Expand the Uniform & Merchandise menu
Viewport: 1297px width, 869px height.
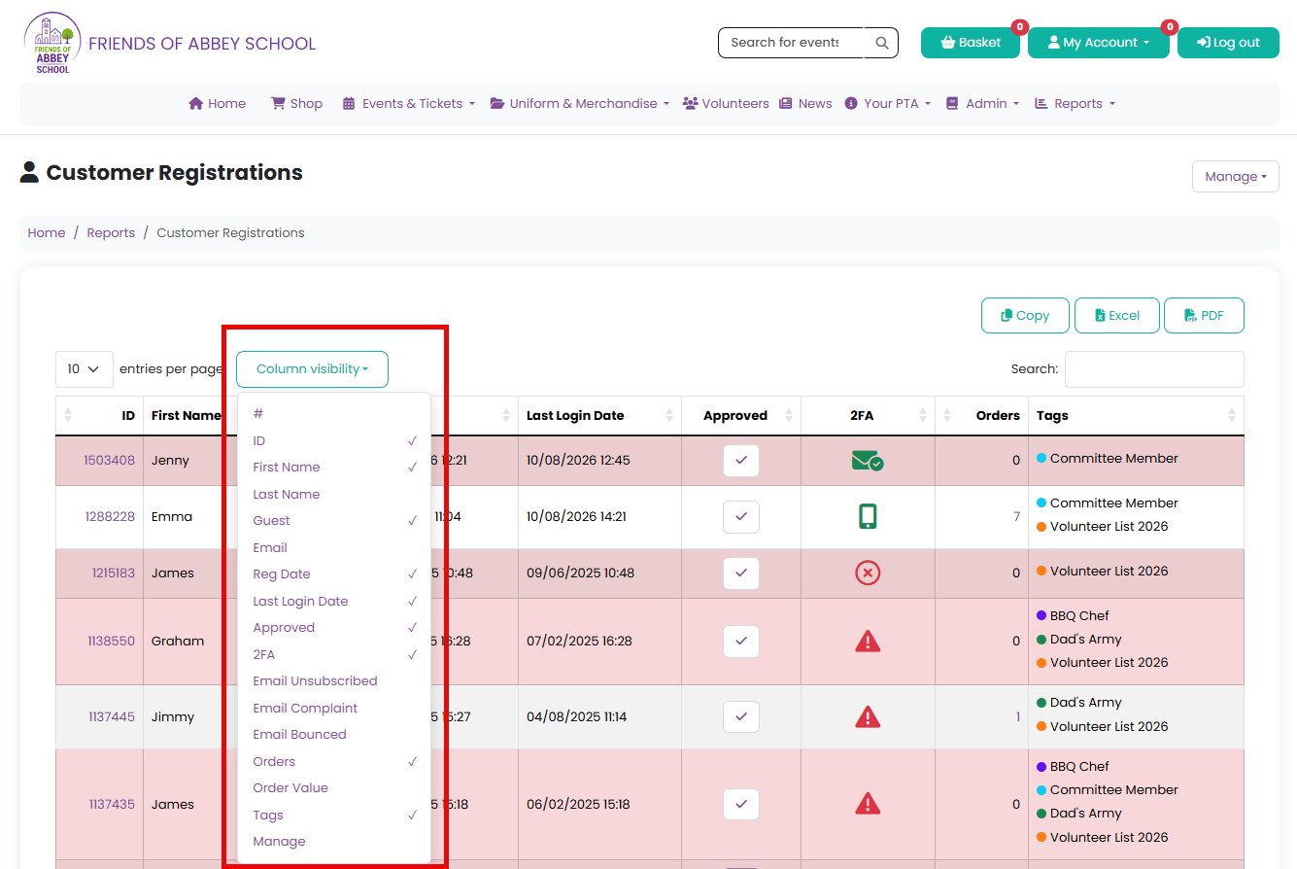pos(580,104)
